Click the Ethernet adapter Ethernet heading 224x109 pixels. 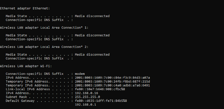pyautogui.click(x=25, y=8)
